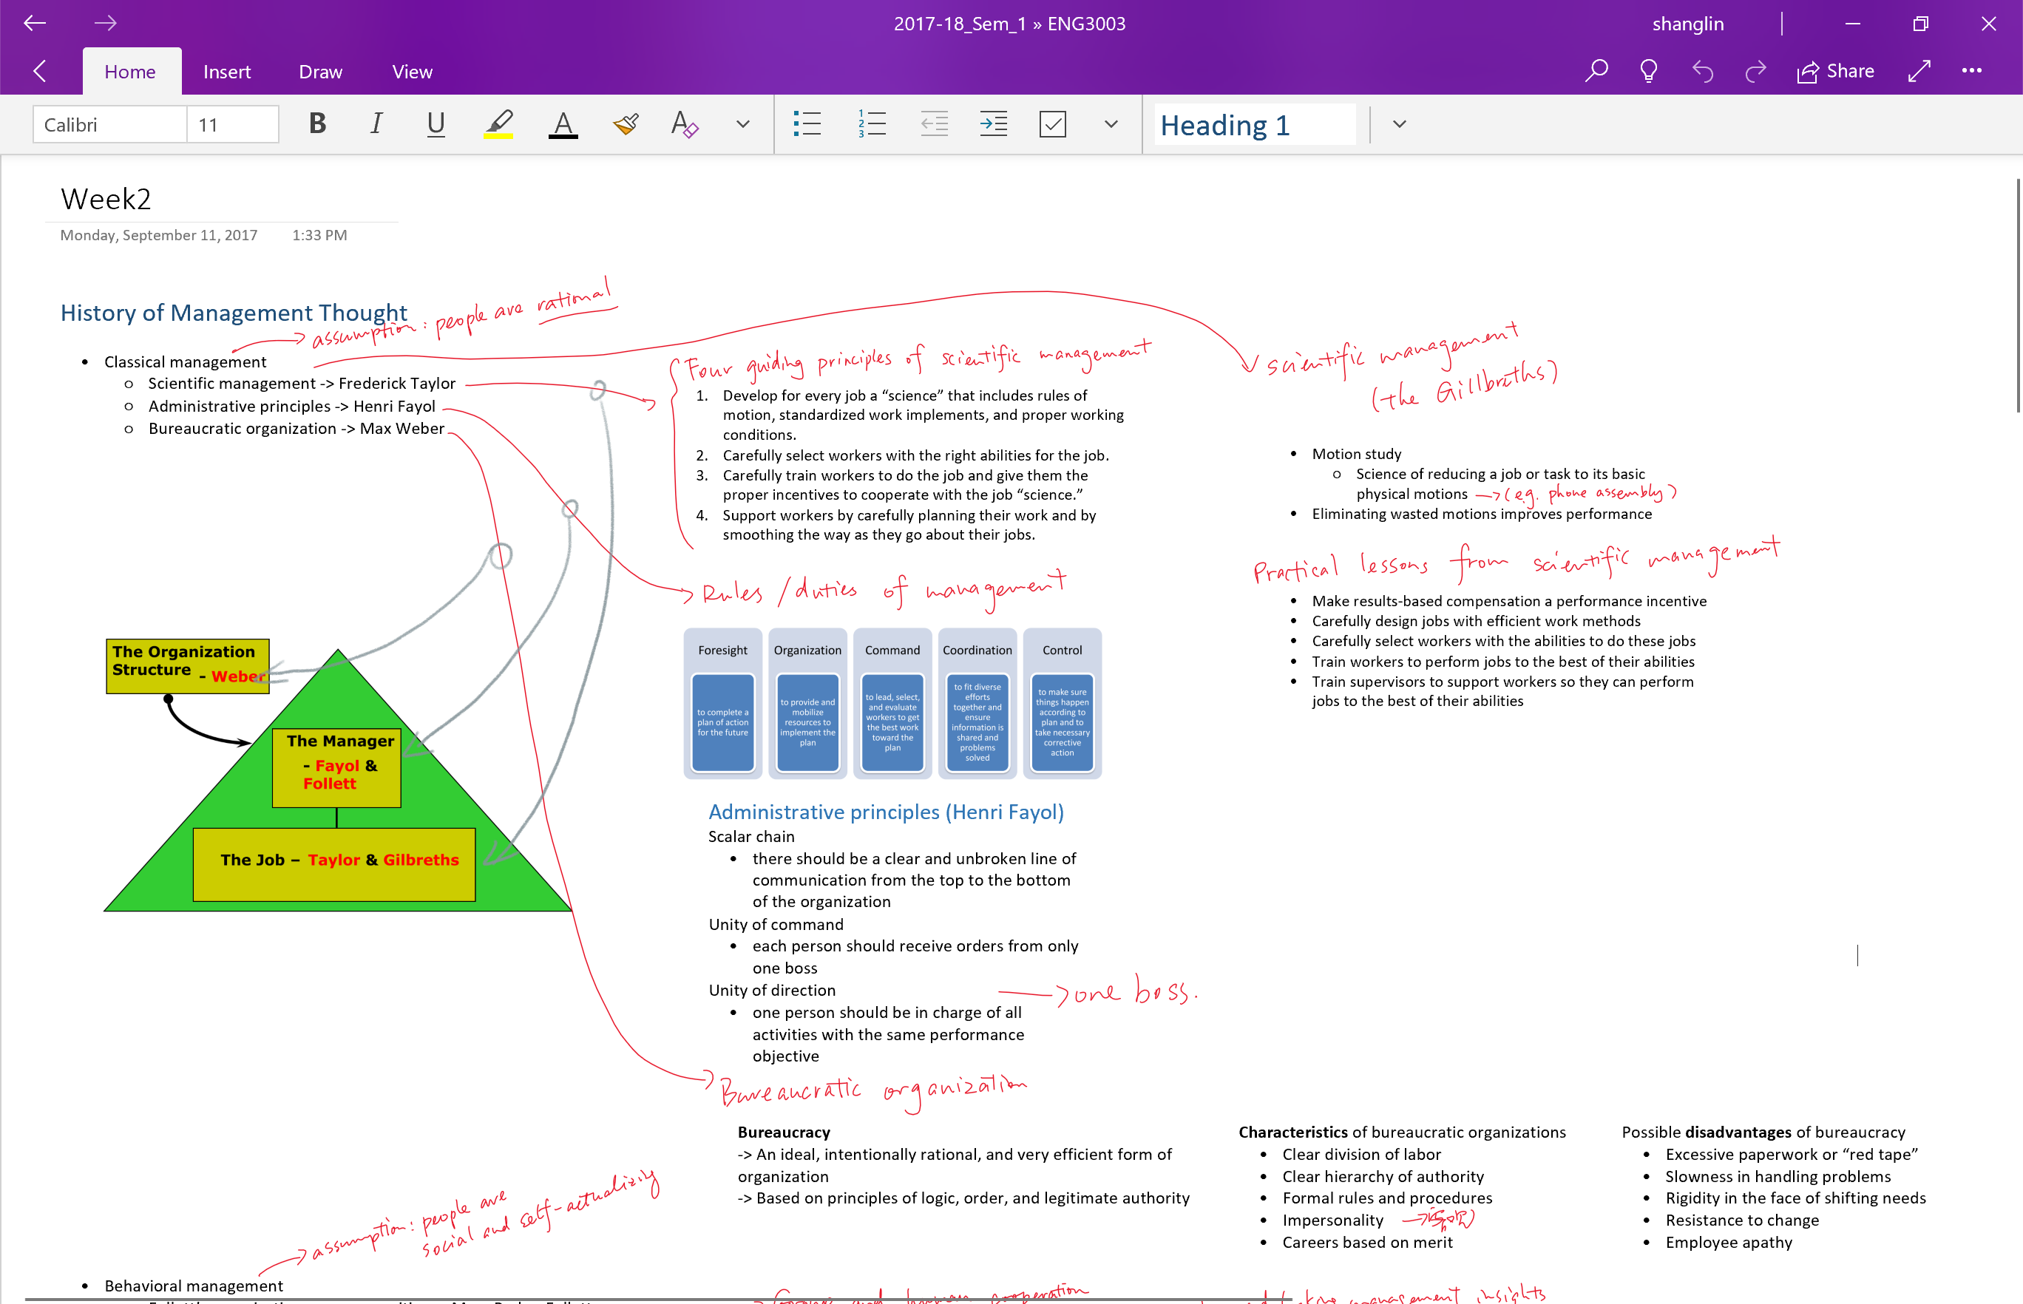2023x1304 pixels.
Task: Open the Insert tab
Action: (227, 72)
